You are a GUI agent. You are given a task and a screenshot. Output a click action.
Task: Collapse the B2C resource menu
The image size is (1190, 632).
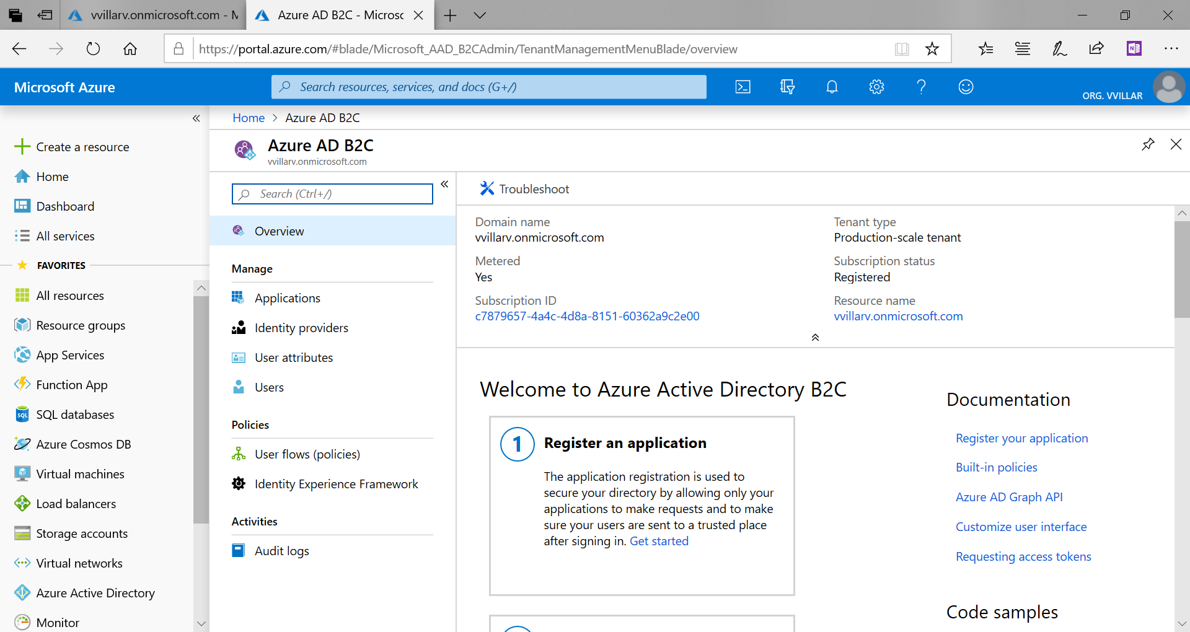coord(444,184)
